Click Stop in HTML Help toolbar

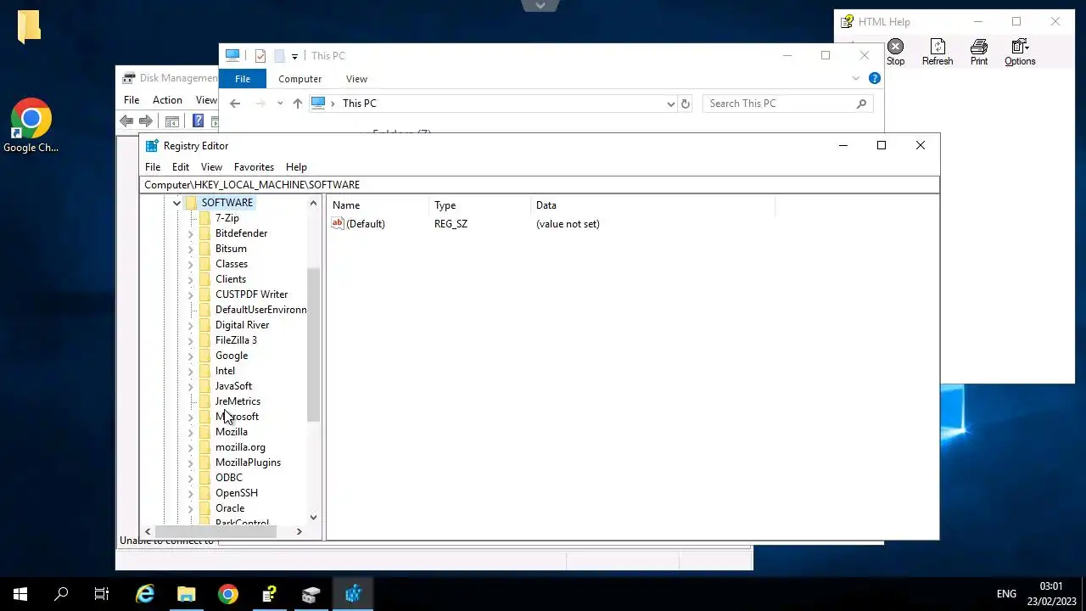pyautogui.click(x=895, y=52)
